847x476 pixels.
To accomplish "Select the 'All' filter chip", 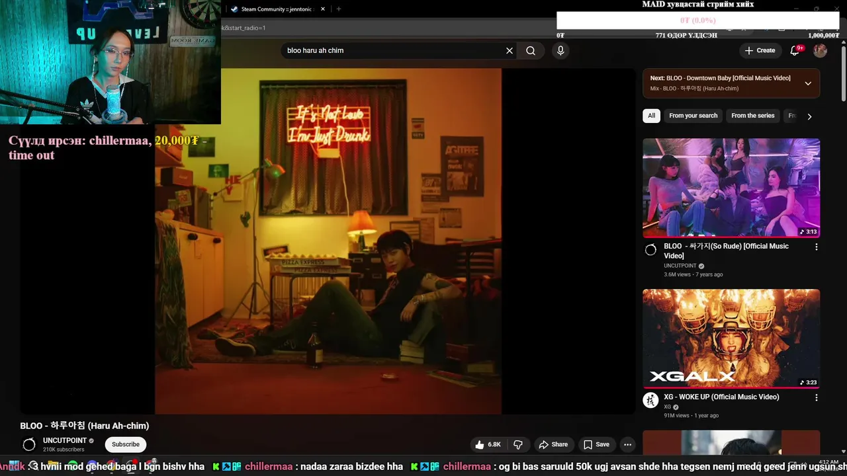I will [651, 116].
